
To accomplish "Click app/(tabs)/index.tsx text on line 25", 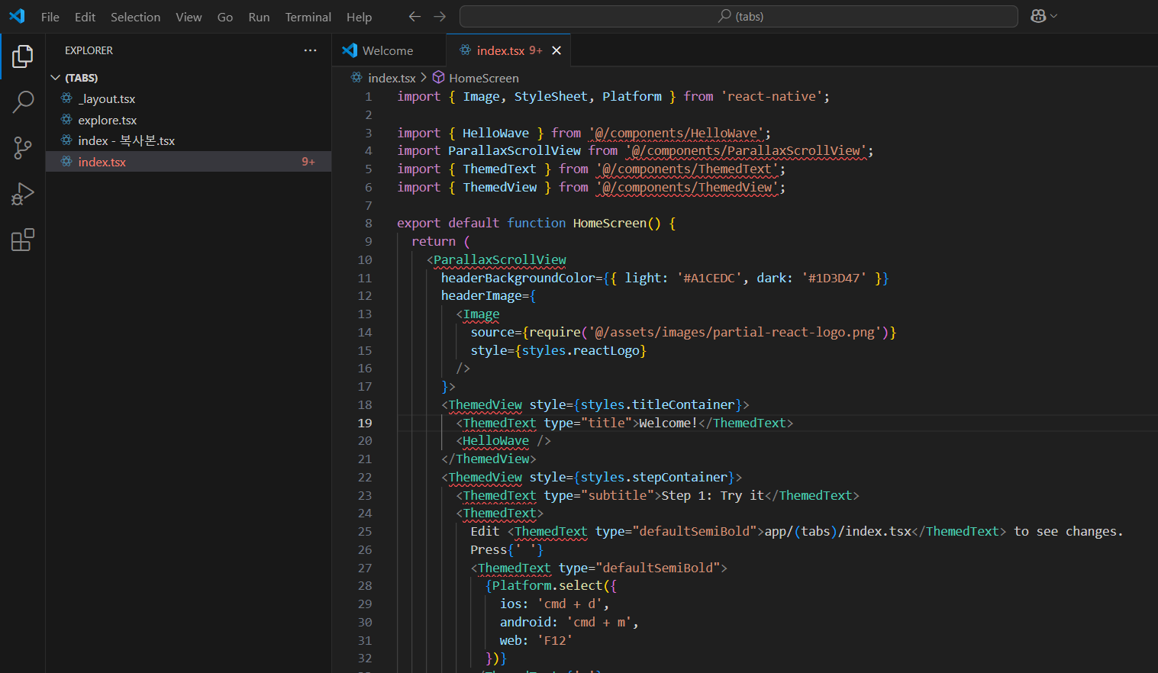I will click(x=838, y=532).
